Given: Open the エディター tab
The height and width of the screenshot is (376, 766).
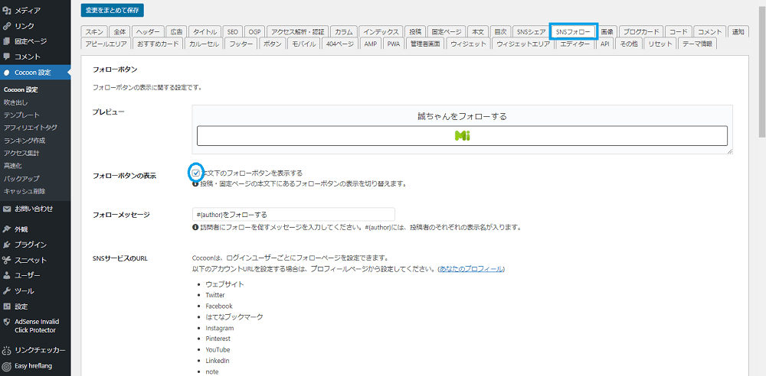Looking at the screenshot, I should [x=575, y=44].
